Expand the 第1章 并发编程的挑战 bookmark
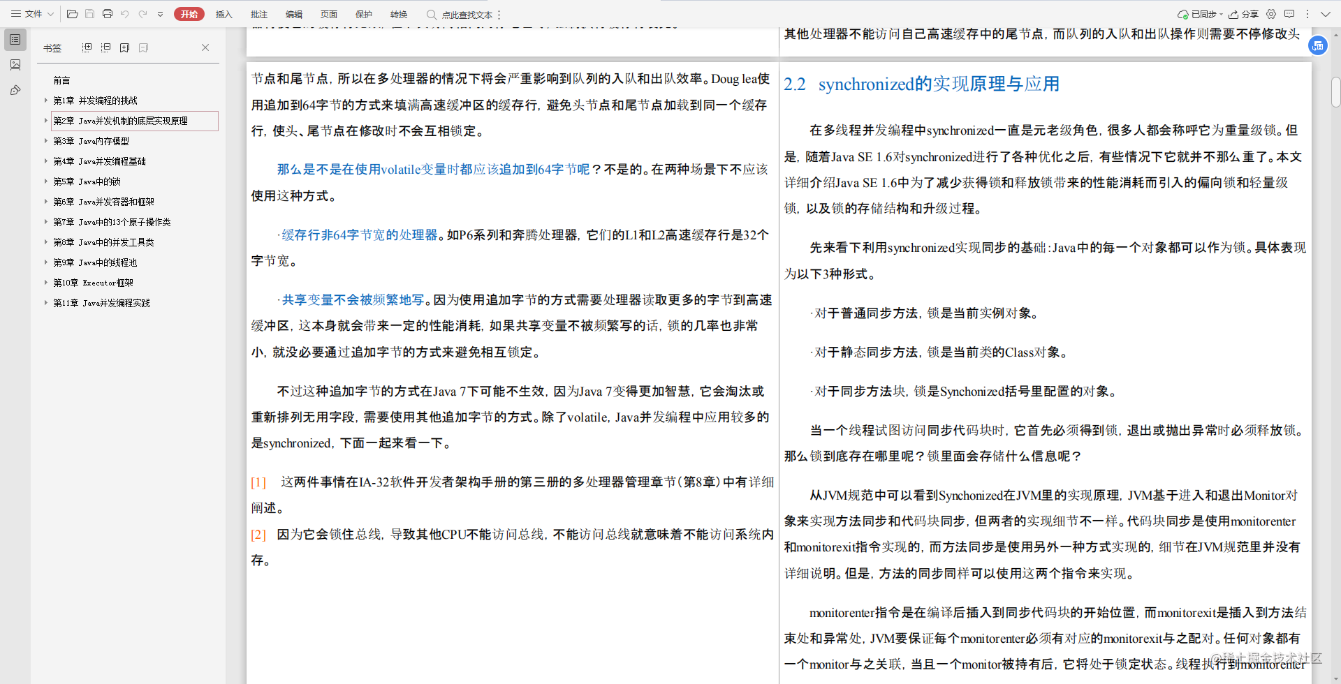1341x684 pixels. [x=46, y=101]
